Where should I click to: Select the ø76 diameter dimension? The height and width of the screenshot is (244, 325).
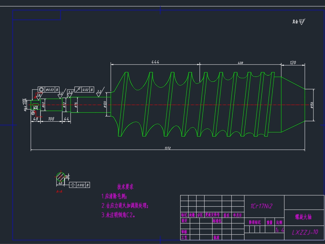[76, 105]
